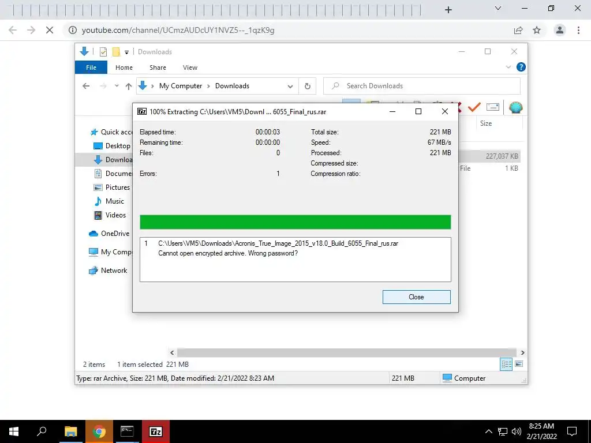Click My Computer in the address breadcrumb
This screenshot has width=591, height=443.
(x=181, y=86)
